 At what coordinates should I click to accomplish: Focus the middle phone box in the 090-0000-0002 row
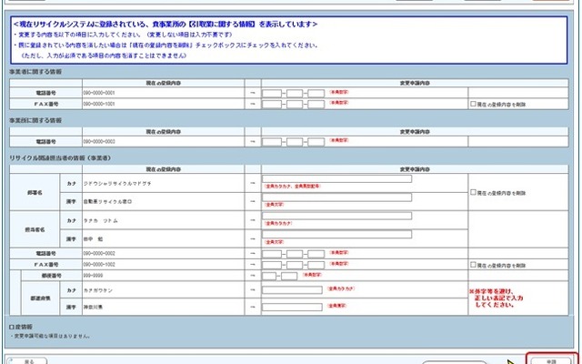[295, 254]
